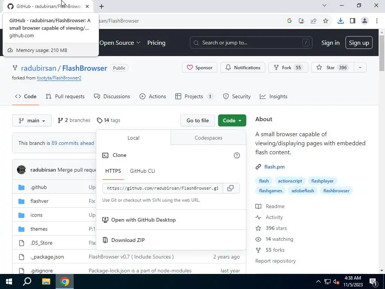The image size is (385, 289).
Task: Click the actionscript topic tag
Action: tap(290, 181)
